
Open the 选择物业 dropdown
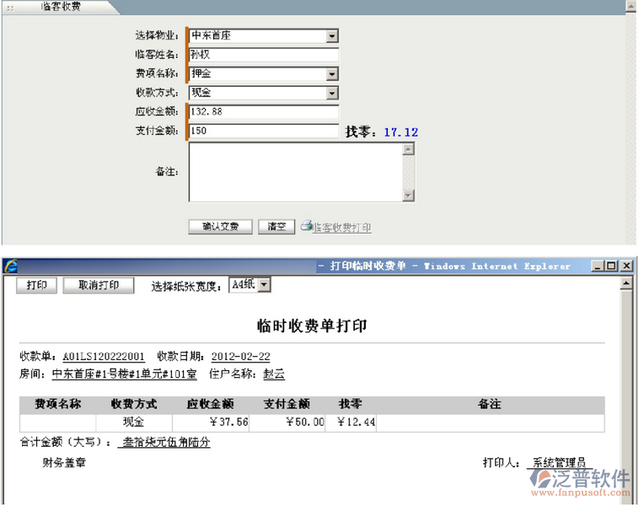pyautogui.click(x=331, y=36)
